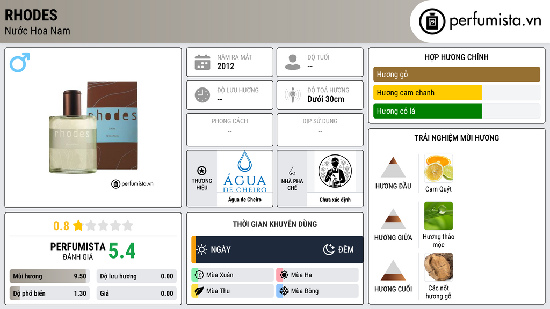The image size is (550, 309).
Task: Click the green 5.4 Perfumista score
Action: point(122,251)
